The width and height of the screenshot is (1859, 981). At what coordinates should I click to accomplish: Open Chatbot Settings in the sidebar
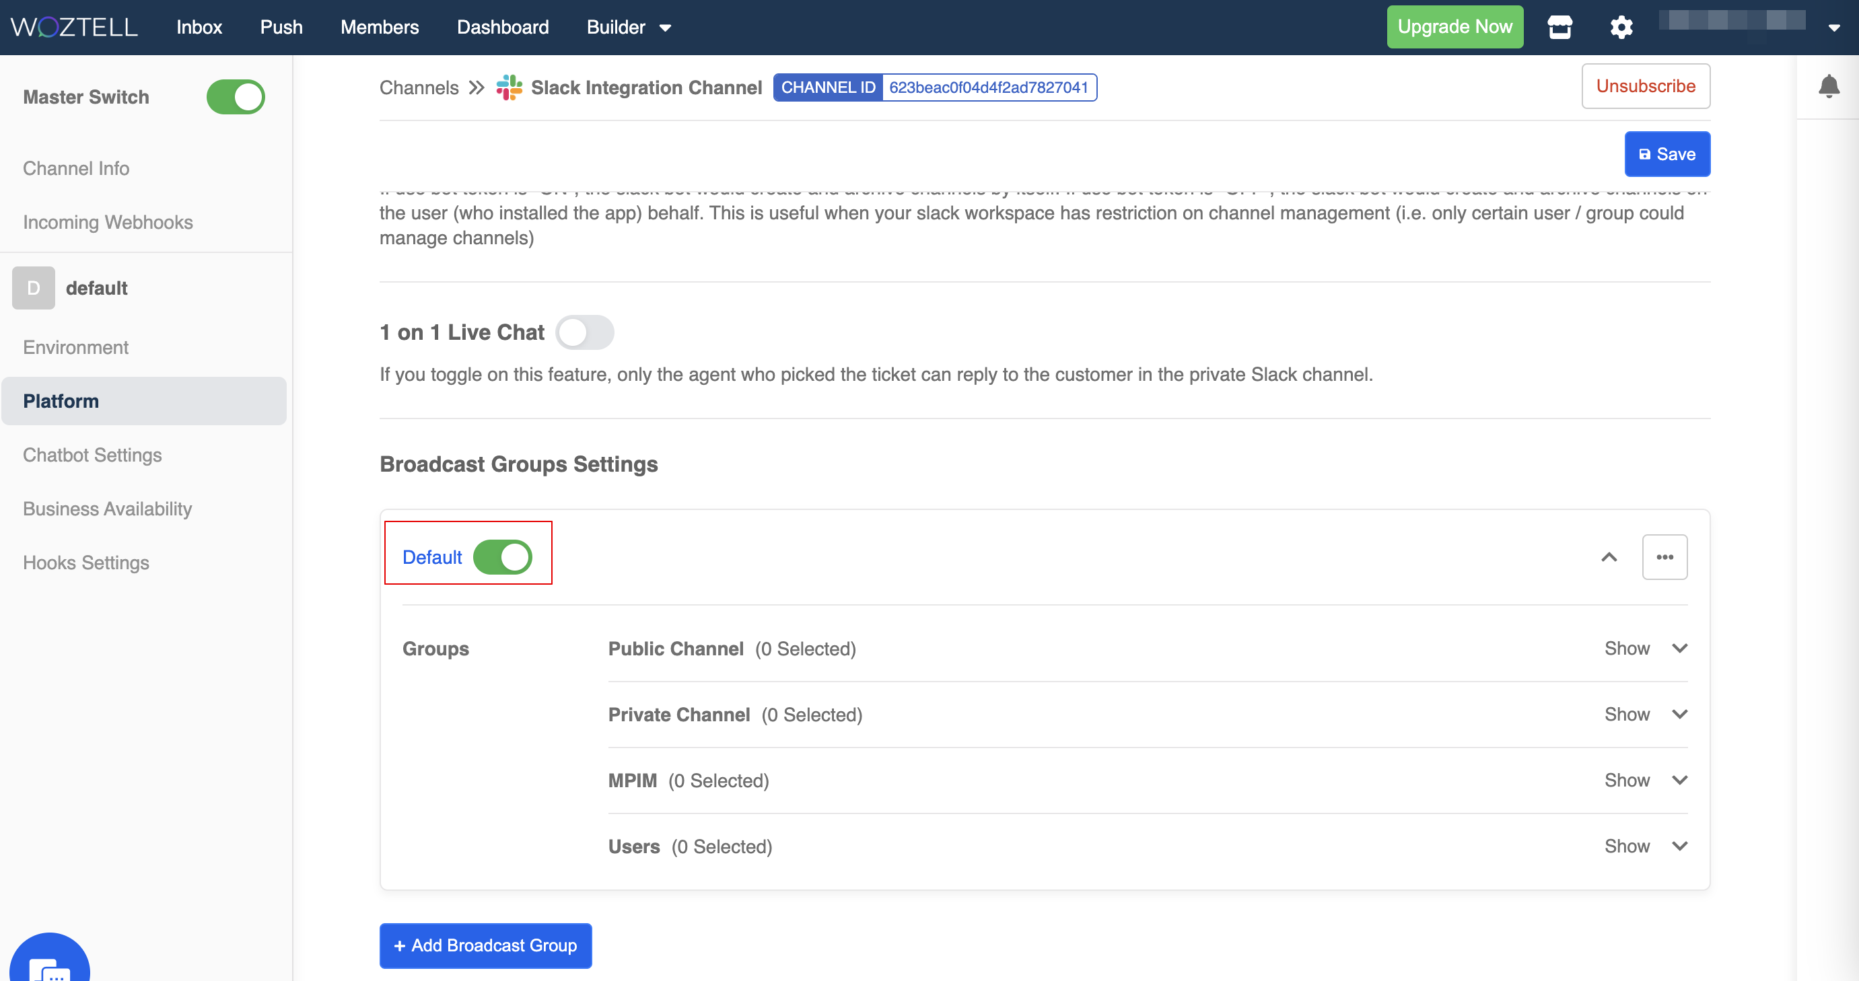(92, 455)
